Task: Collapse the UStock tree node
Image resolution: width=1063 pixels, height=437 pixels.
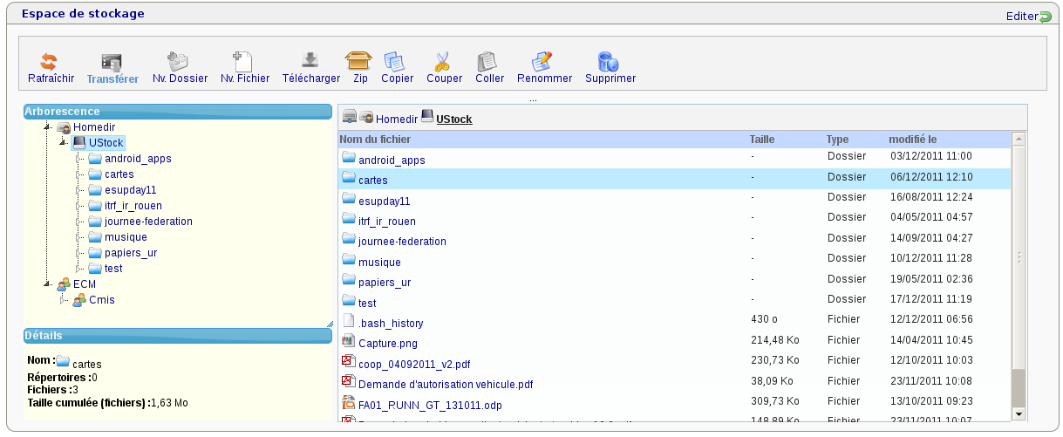Action: coord(62,143)
